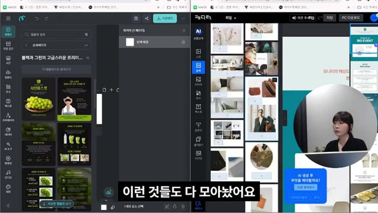Click 10초 알아보기 in the AI popup
The image size is (378, 213).
[x=305, y=187]
